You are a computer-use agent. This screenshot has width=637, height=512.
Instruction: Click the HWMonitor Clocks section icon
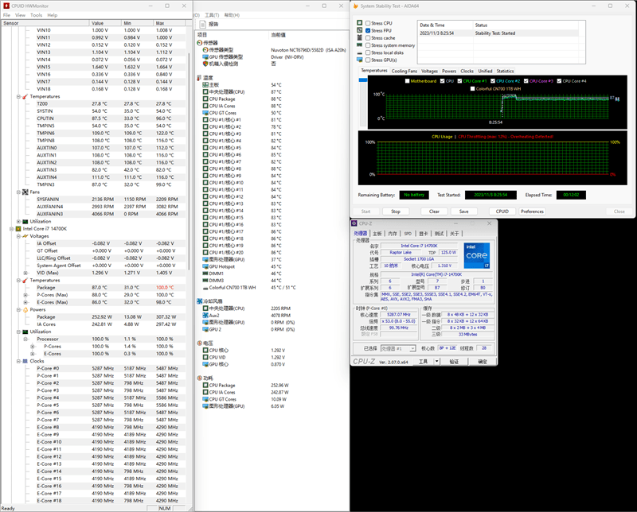(x=25, y=361)
